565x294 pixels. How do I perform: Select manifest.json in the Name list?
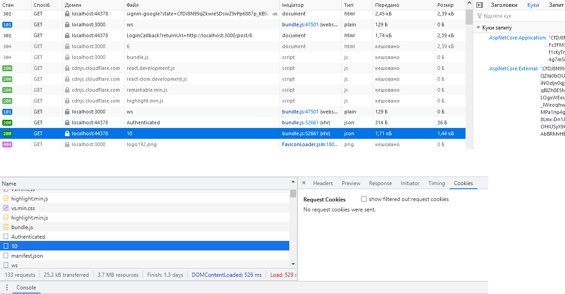[27, 256]
